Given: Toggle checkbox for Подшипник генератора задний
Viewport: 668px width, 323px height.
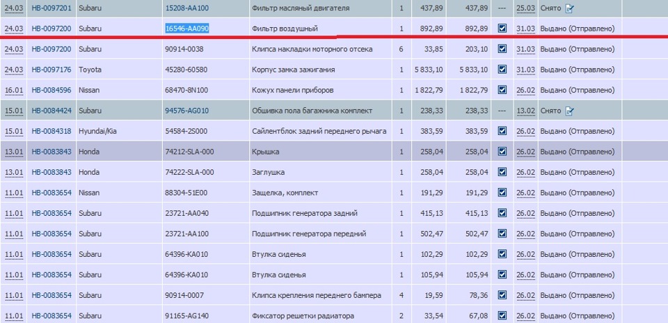Looking at the screenshot, I should coord(502,213).
